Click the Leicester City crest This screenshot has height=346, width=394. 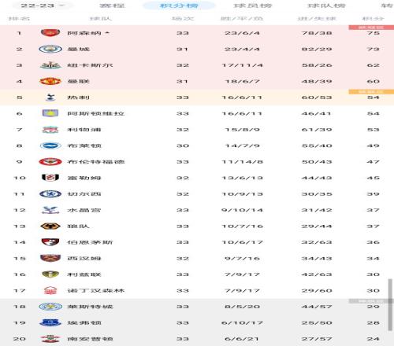pos(50,307)
